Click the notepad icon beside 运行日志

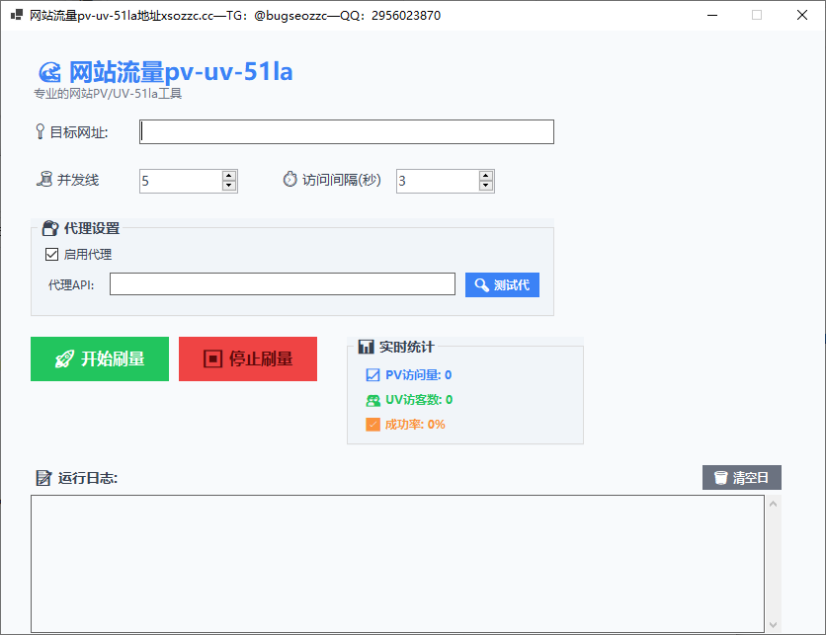pos(43,476)
